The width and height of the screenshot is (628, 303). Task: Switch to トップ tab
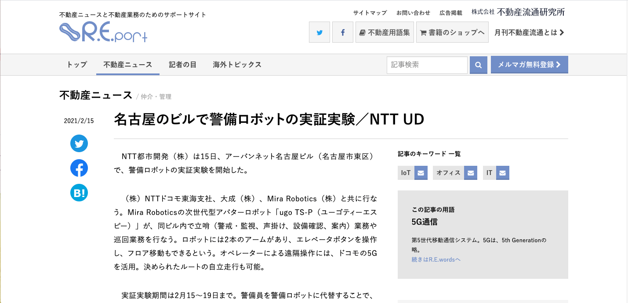77,65
